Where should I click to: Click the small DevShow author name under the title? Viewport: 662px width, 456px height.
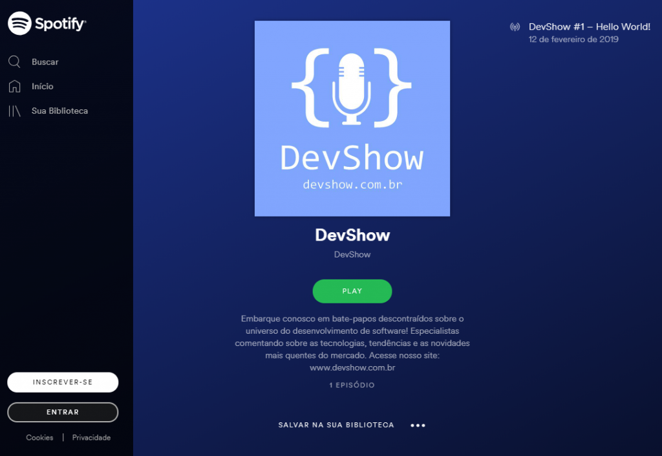coord(352,255)
